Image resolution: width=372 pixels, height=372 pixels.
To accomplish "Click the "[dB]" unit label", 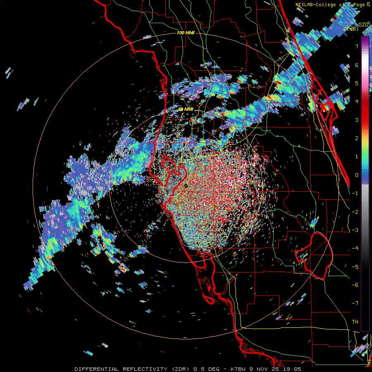I will click(x=353, y=29).
